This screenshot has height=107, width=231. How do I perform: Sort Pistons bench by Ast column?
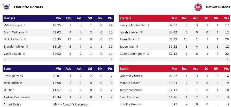click(195, 69)
